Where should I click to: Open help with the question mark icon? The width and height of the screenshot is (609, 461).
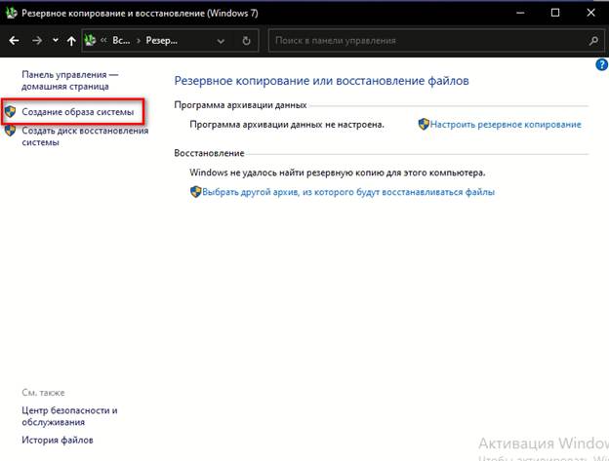(601, 64)
